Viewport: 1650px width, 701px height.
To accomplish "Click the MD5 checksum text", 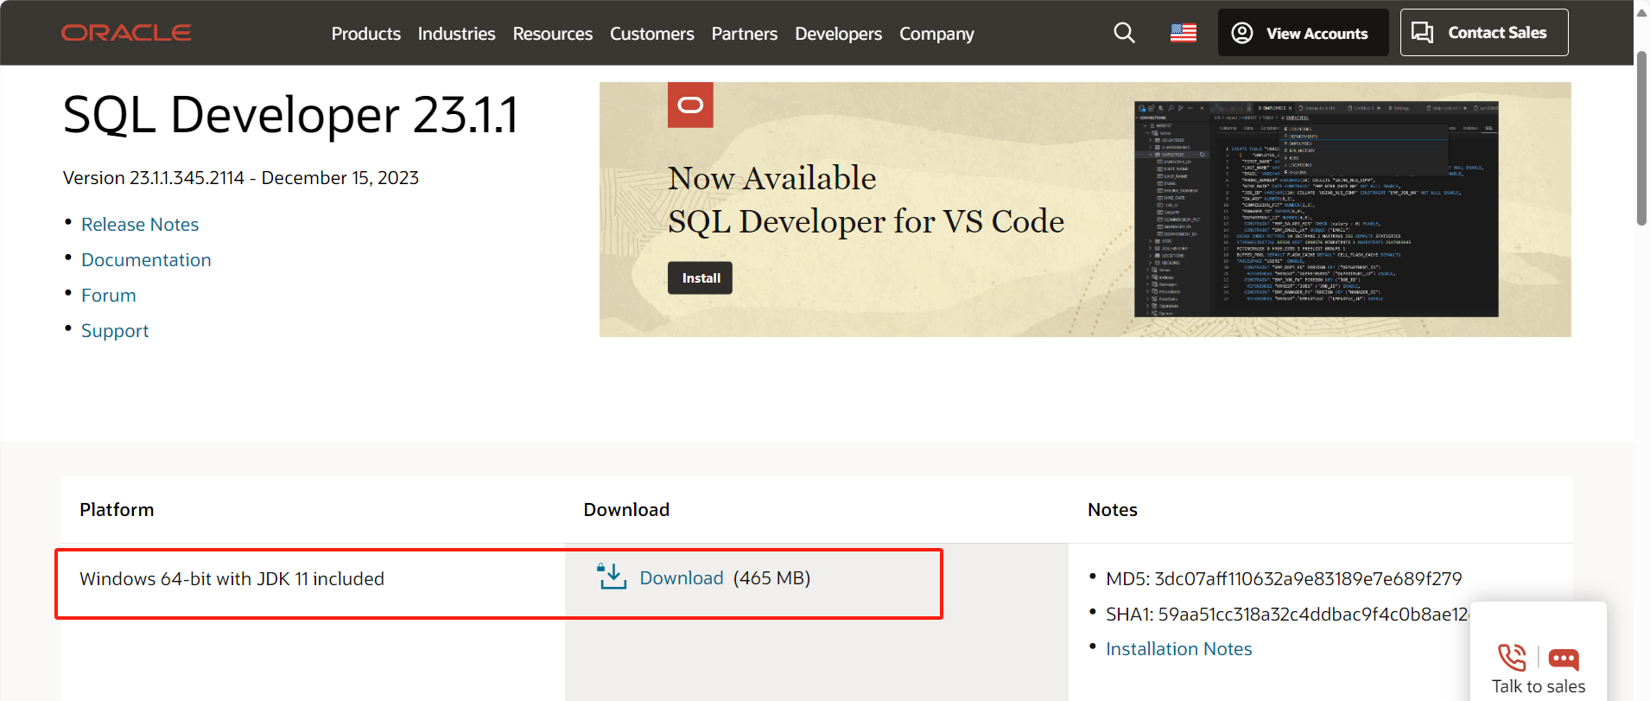I will click(1284, 579).
